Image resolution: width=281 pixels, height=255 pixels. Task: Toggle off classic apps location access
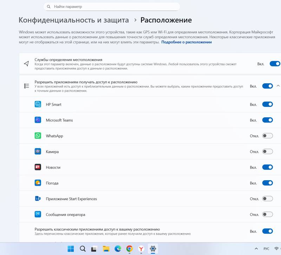[x=268, y=231]
